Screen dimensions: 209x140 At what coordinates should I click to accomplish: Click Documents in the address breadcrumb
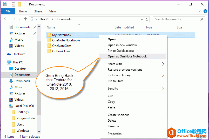63,19
